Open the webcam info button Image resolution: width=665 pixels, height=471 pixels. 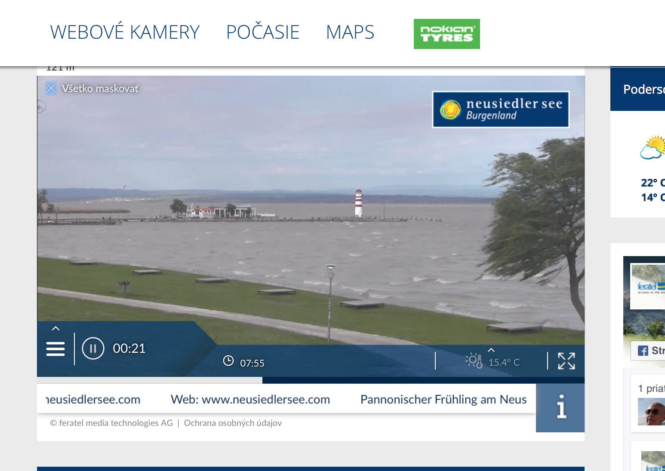tap(560, 407)
